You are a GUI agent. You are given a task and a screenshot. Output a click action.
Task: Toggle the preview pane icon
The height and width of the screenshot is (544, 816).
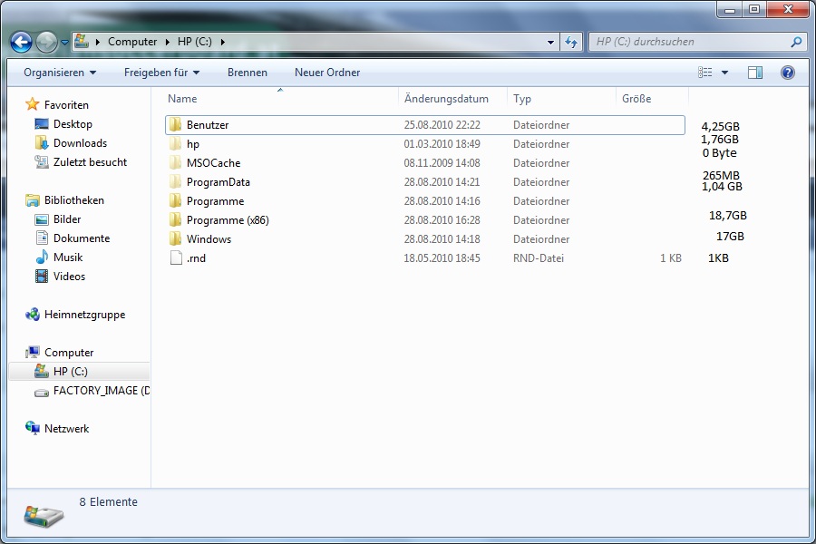pyautogui.click(x=755, y=73)
